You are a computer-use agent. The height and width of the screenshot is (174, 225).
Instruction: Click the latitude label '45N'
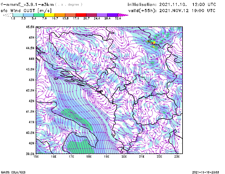point(31,37)
